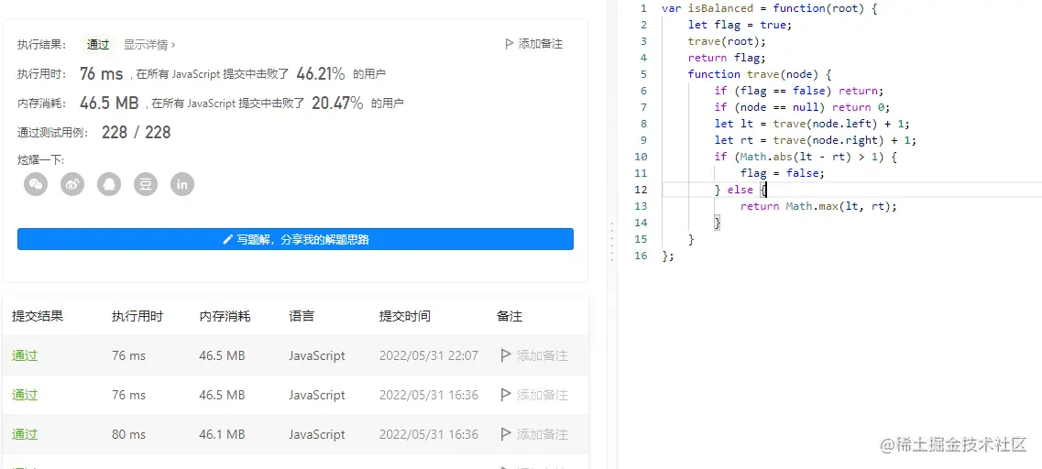The height and width of the screenshot is (469, 1042).
Task: Select 提交结果 column header
Action: 38,316
